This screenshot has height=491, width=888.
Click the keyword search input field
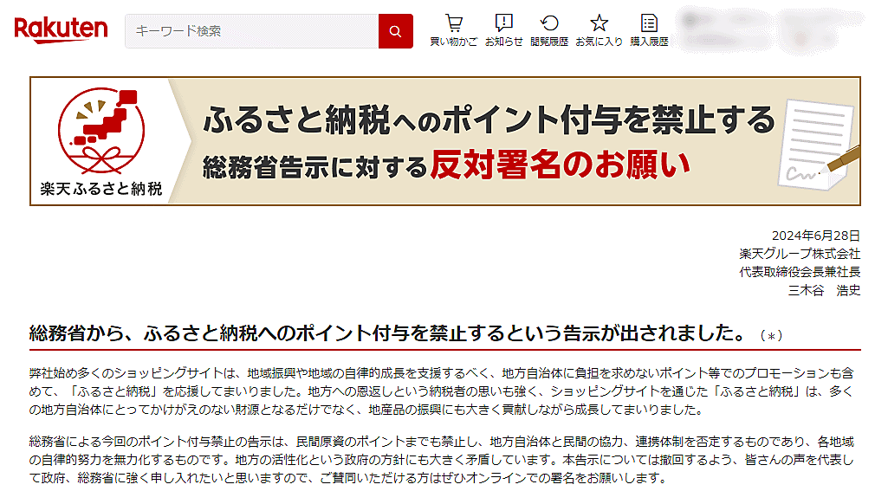click(x=251, y=31)
